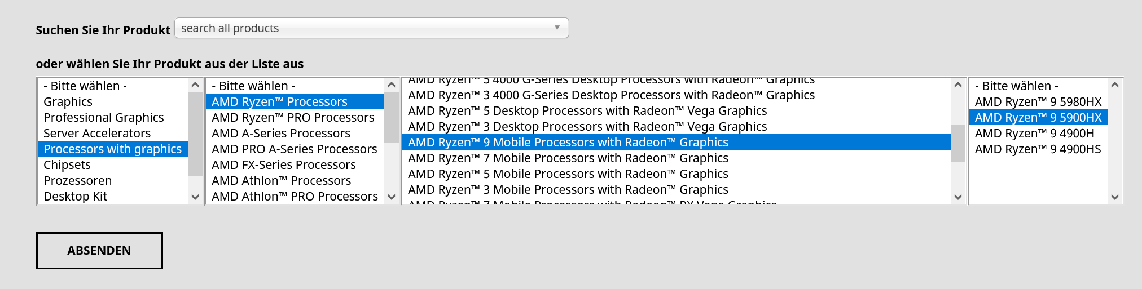This screenshot has height=289, width=1142.
Task: Select Graphics in the category list
Action: [x=113, y=101]
